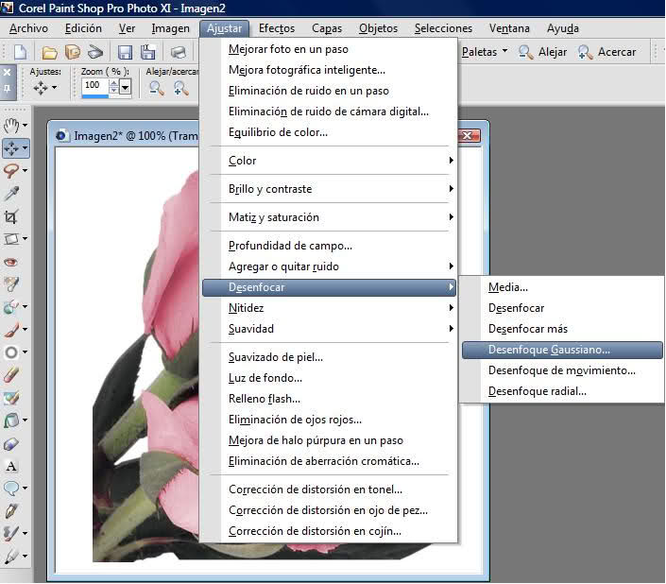Click zoom-in magnifier in tool options
This screenshot has height=584, width=666.
coord(181,88)
